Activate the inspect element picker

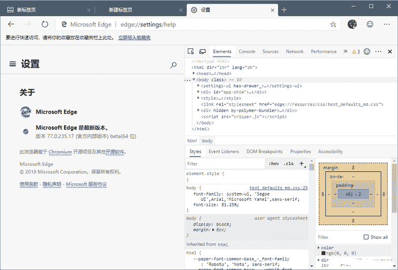pos(190,51)
